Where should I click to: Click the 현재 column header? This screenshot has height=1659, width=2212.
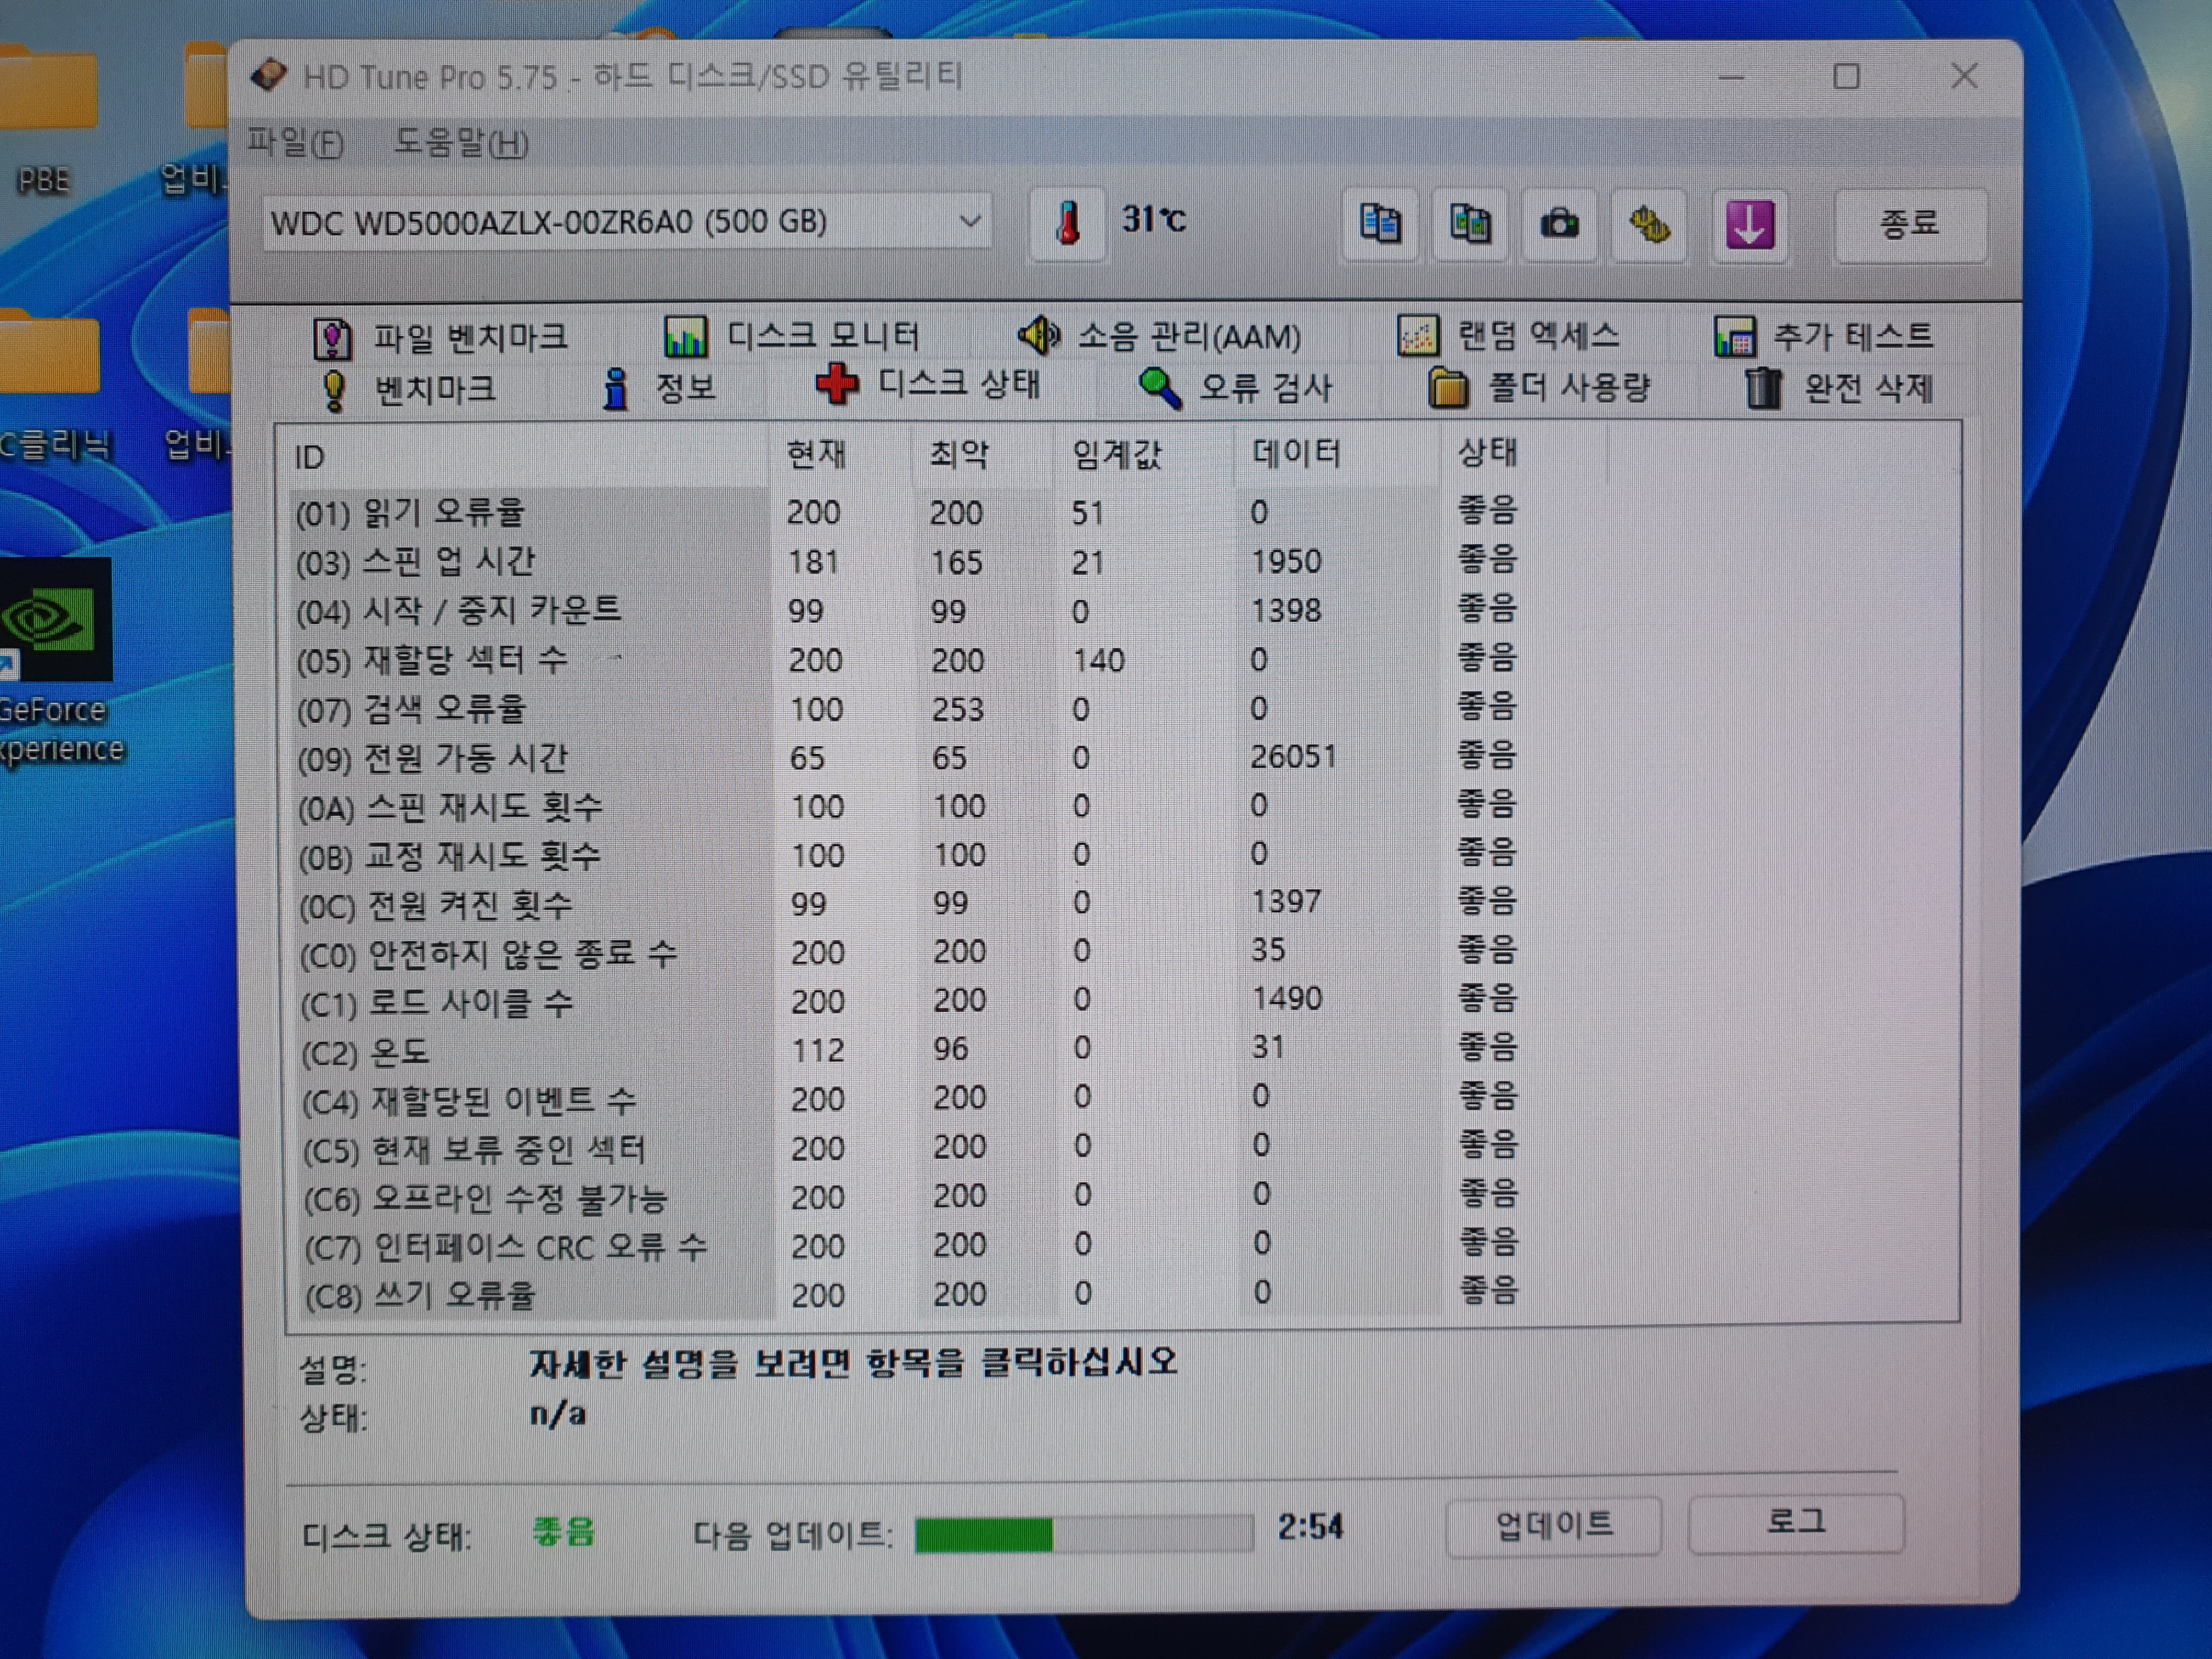pyautogui.click(x=840, y=455)
